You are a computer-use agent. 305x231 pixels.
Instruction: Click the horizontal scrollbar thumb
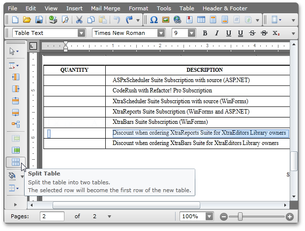(126, 205)
